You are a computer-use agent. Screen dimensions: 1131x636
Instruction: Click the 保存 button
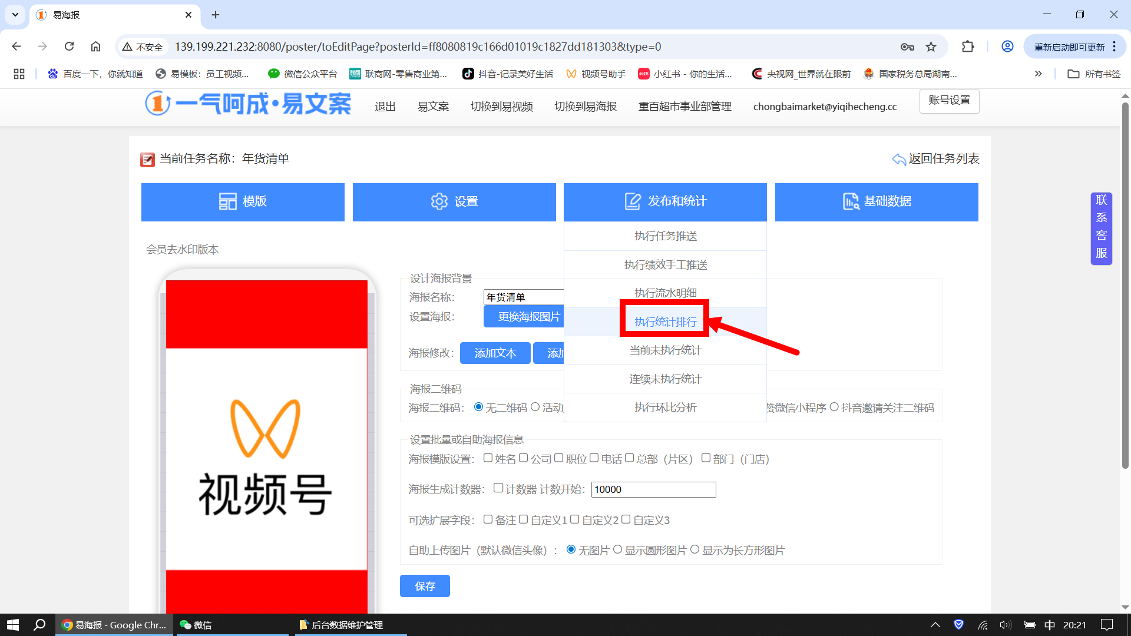[x=425, y=586]
